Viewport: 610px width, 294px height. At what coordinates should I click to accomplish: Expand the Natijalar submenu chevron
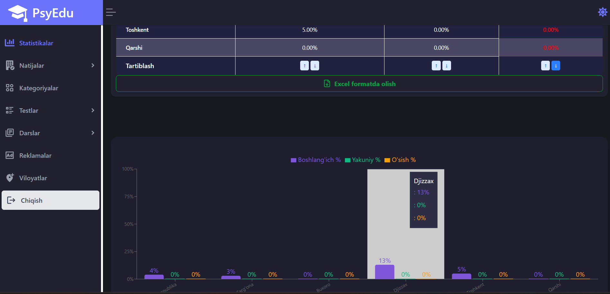tap(93, 66)
